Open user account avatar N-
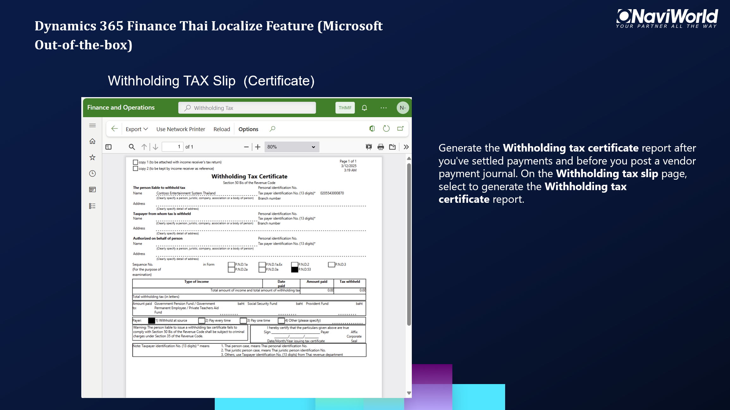This screenshot has width=730, height=410. pyautogui.click(x=403, y=108)
